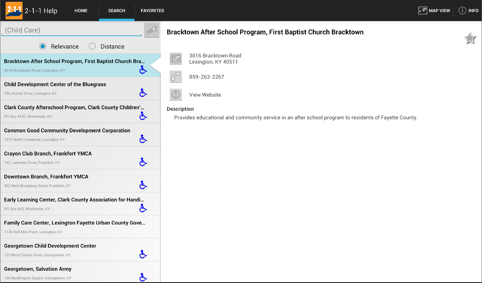Screen dimensions: 482x283
Task: Select Georgetown Child Development Center
Action: pos(80,249)
